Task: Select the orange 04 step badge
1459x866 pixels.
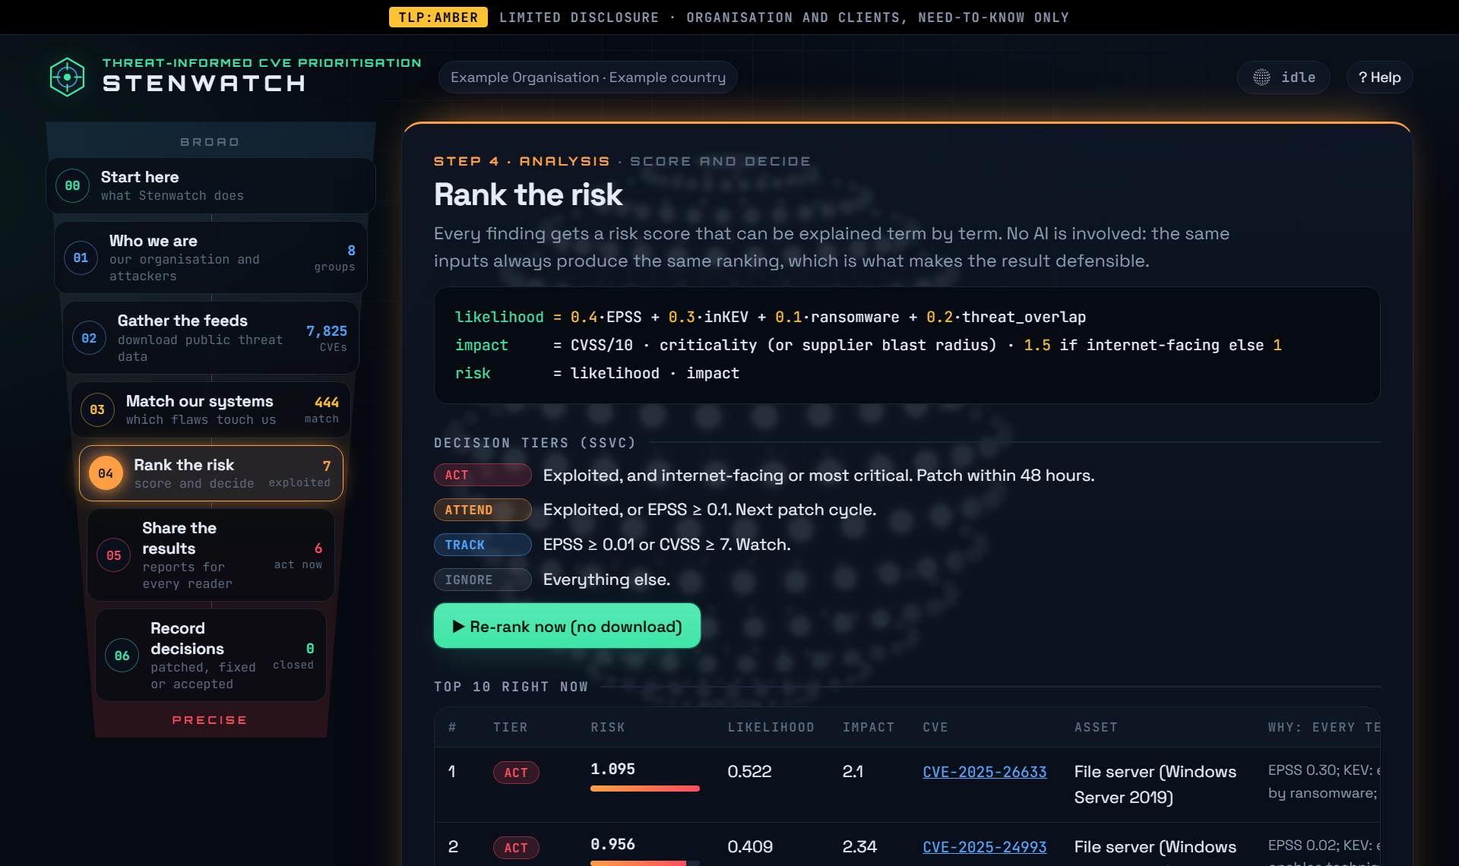Action: [x=106, y=473]
